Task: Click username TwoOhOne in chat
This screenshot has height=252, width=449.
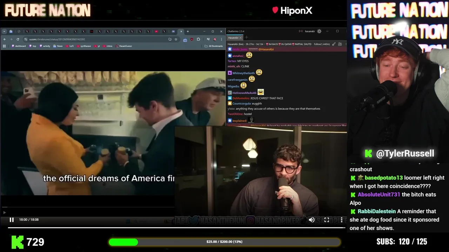Action: 235,114
